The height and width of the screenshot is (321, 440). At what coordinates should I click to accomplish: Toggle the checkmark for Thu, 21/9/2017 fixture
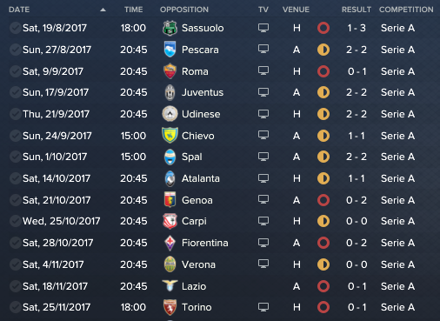click(x=15, y=114)
